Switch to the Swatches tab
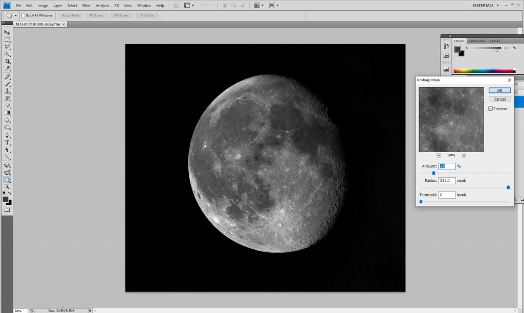This screenshot has width=524, height=313. point(477,41)
